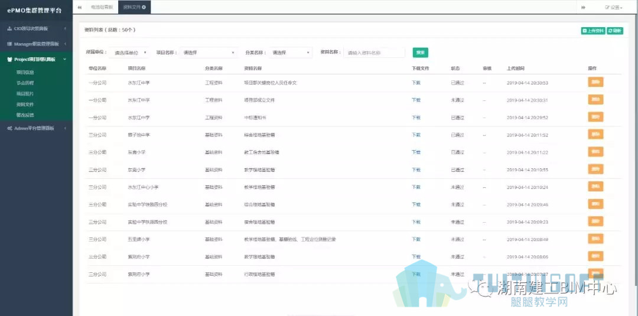Click the 项目部成立文件 document name
The image size is (638, 316).
click(x=259, y=100)
